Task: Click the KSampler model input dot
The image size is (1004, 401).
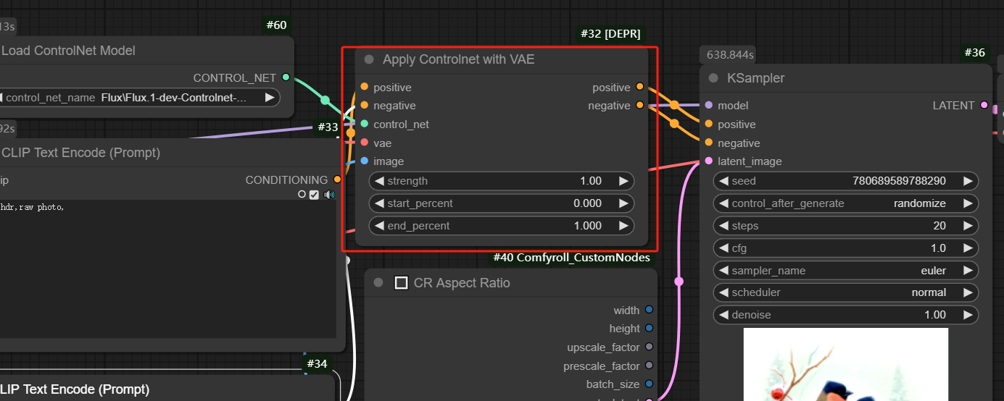Action: point(708,106)
